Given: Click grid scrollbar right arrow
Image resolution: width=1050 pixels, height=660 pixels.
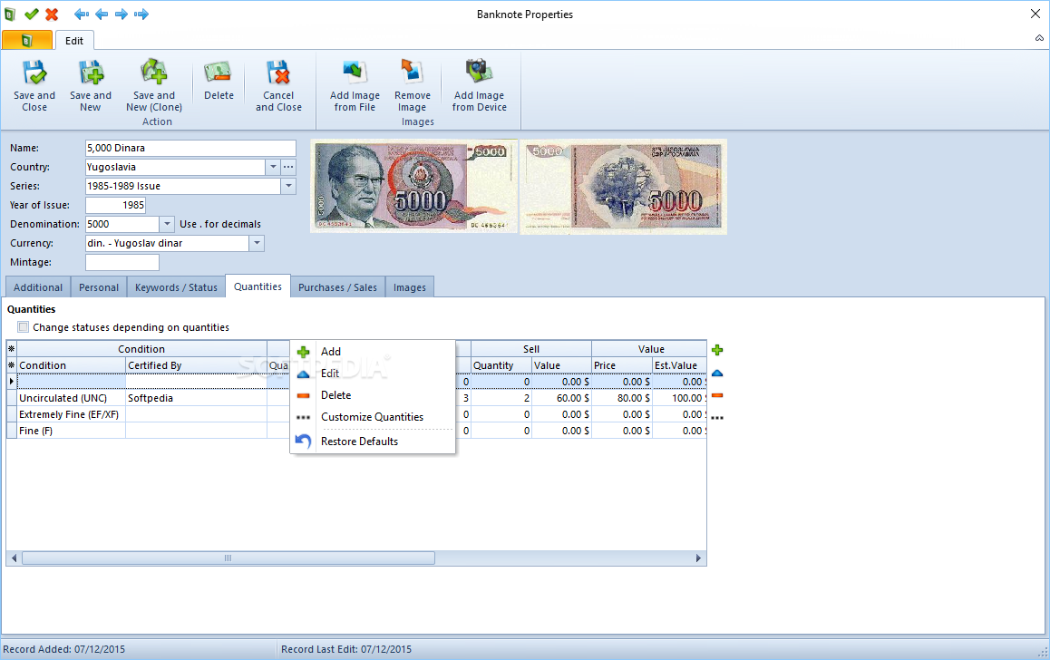Looking at the screenshot, I should (698, 558).
